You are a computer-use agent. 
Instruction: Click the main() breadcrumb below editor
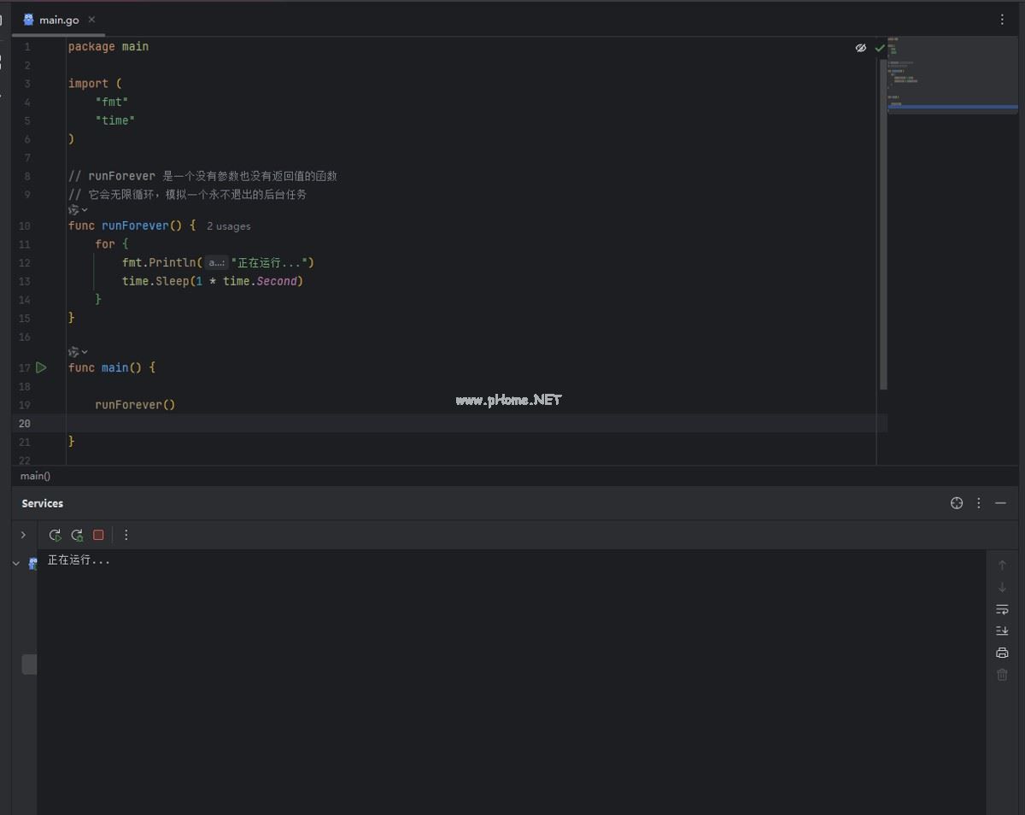[x=35, y=476]
